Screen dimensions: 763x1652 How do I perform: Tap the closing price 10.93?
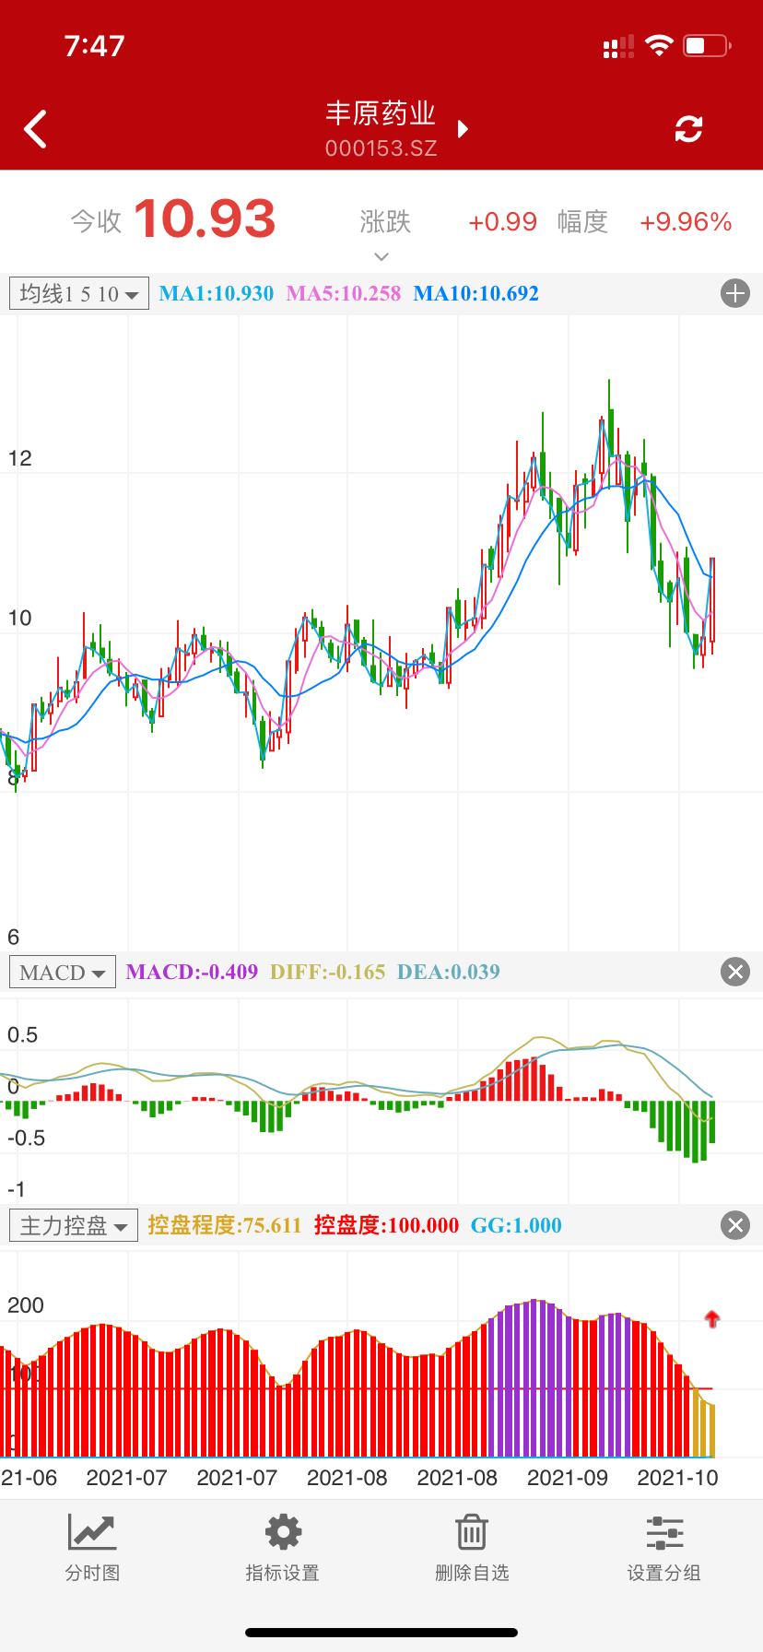click(x=205, y=219)
